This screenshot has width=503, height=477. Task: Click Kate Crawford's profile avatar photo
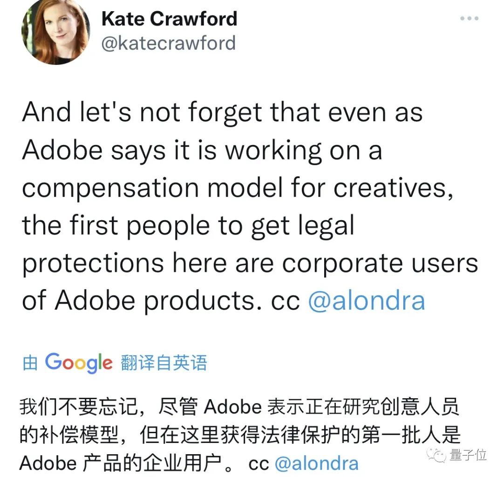click(55, 32)
